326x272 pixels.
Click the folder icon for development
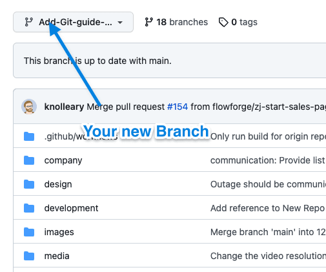29,208
